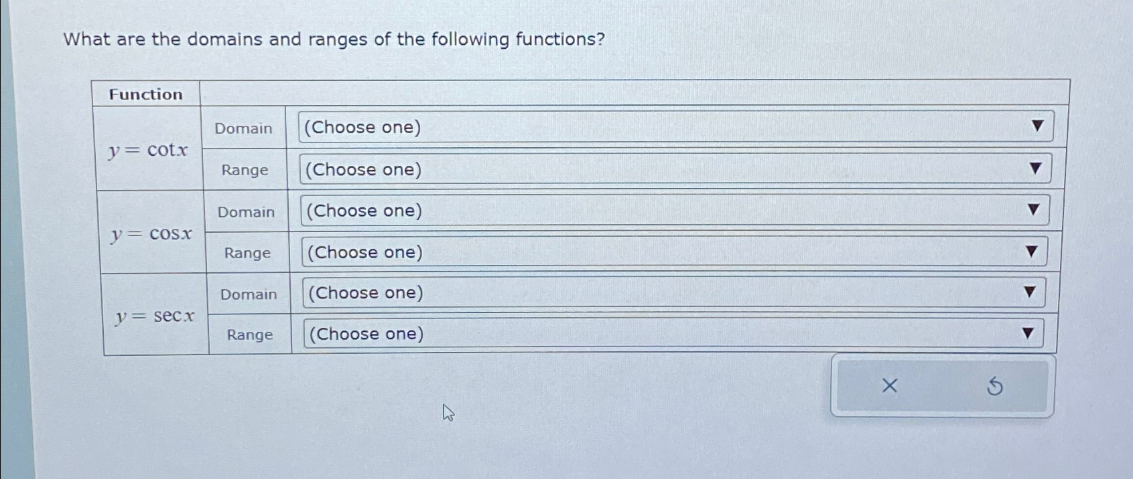Select the y = cos x function cell
1133x479 pixels.
pyautogui.click(x=151, y=233)
